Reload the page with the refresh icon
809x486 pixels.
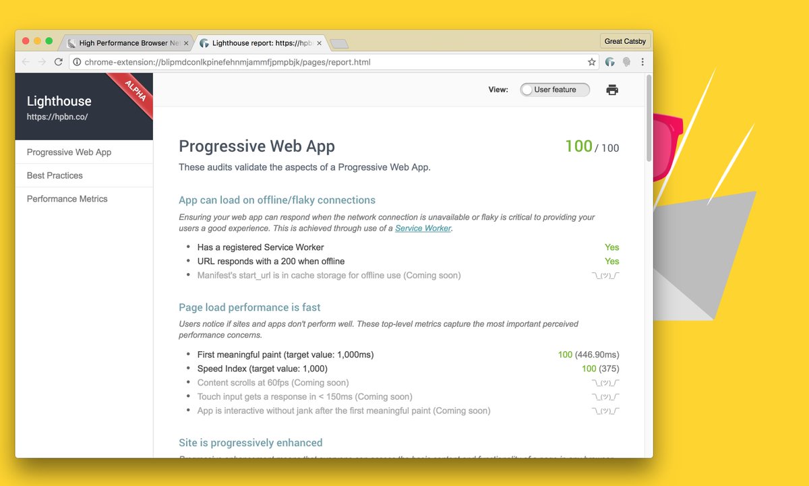(x=59, y=62)
